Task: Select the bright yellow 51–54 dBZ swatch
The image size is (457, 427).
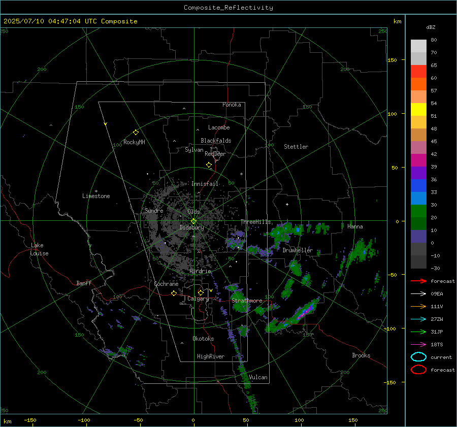Action: point(418,109)
